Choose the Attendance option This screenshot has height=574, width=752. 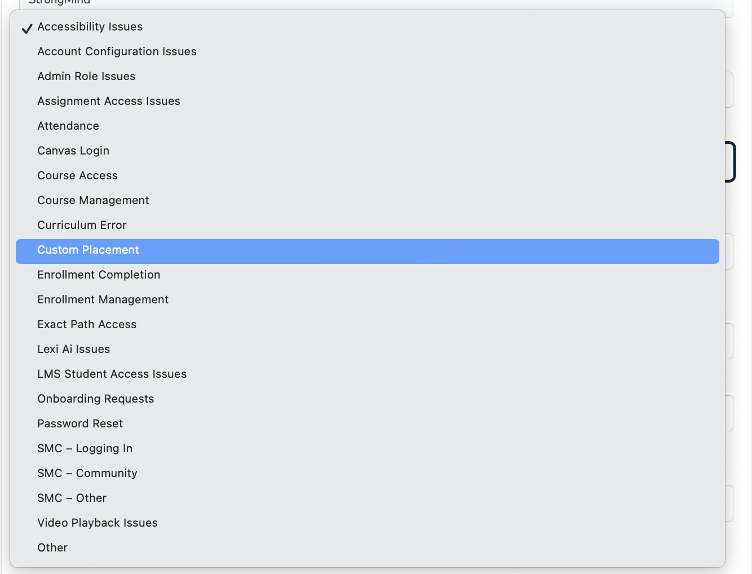tap(68, 126)
